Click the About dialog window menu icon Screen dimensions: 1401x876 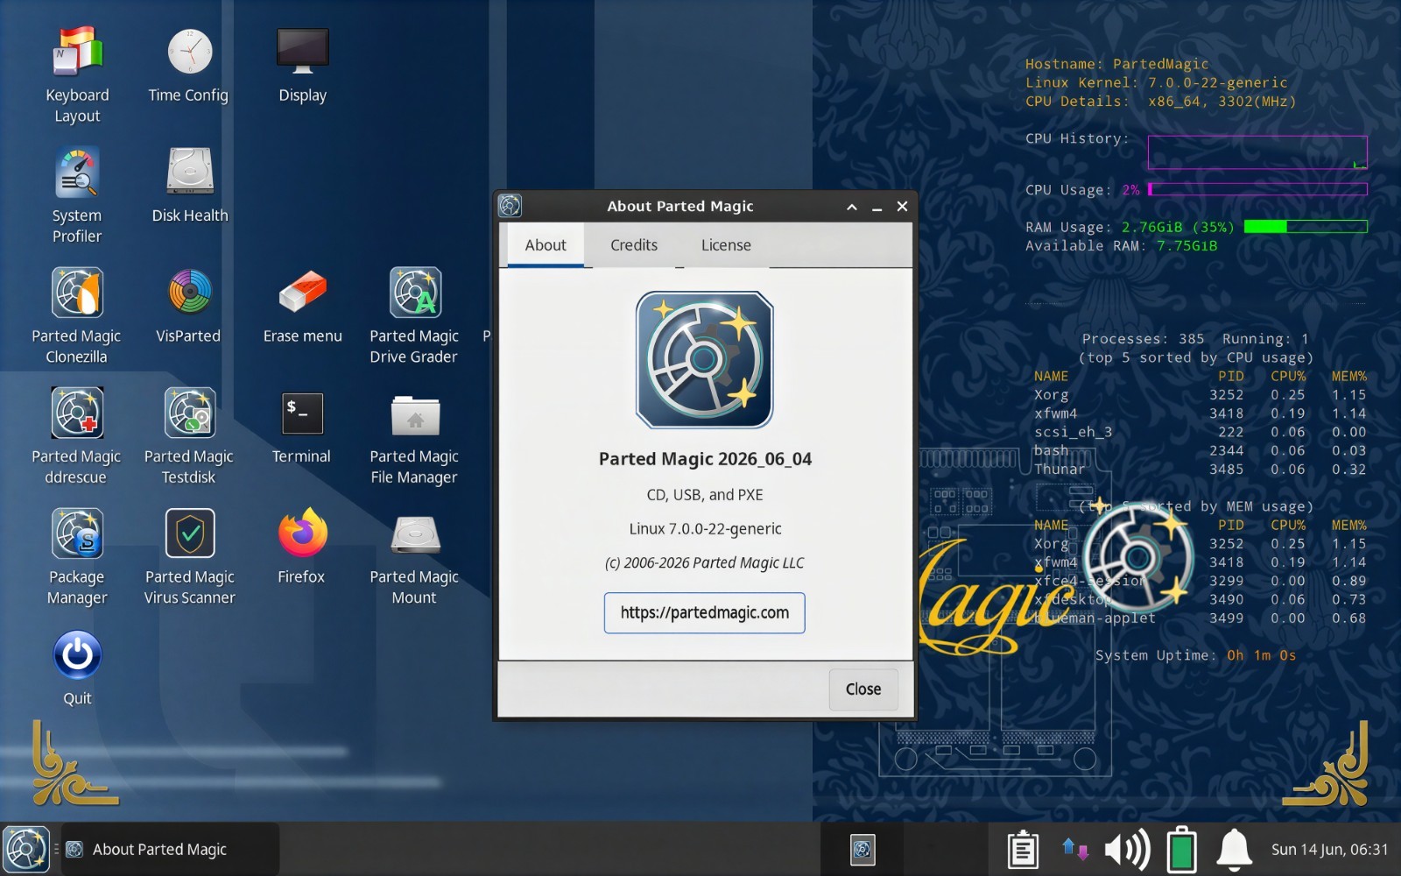510,206
